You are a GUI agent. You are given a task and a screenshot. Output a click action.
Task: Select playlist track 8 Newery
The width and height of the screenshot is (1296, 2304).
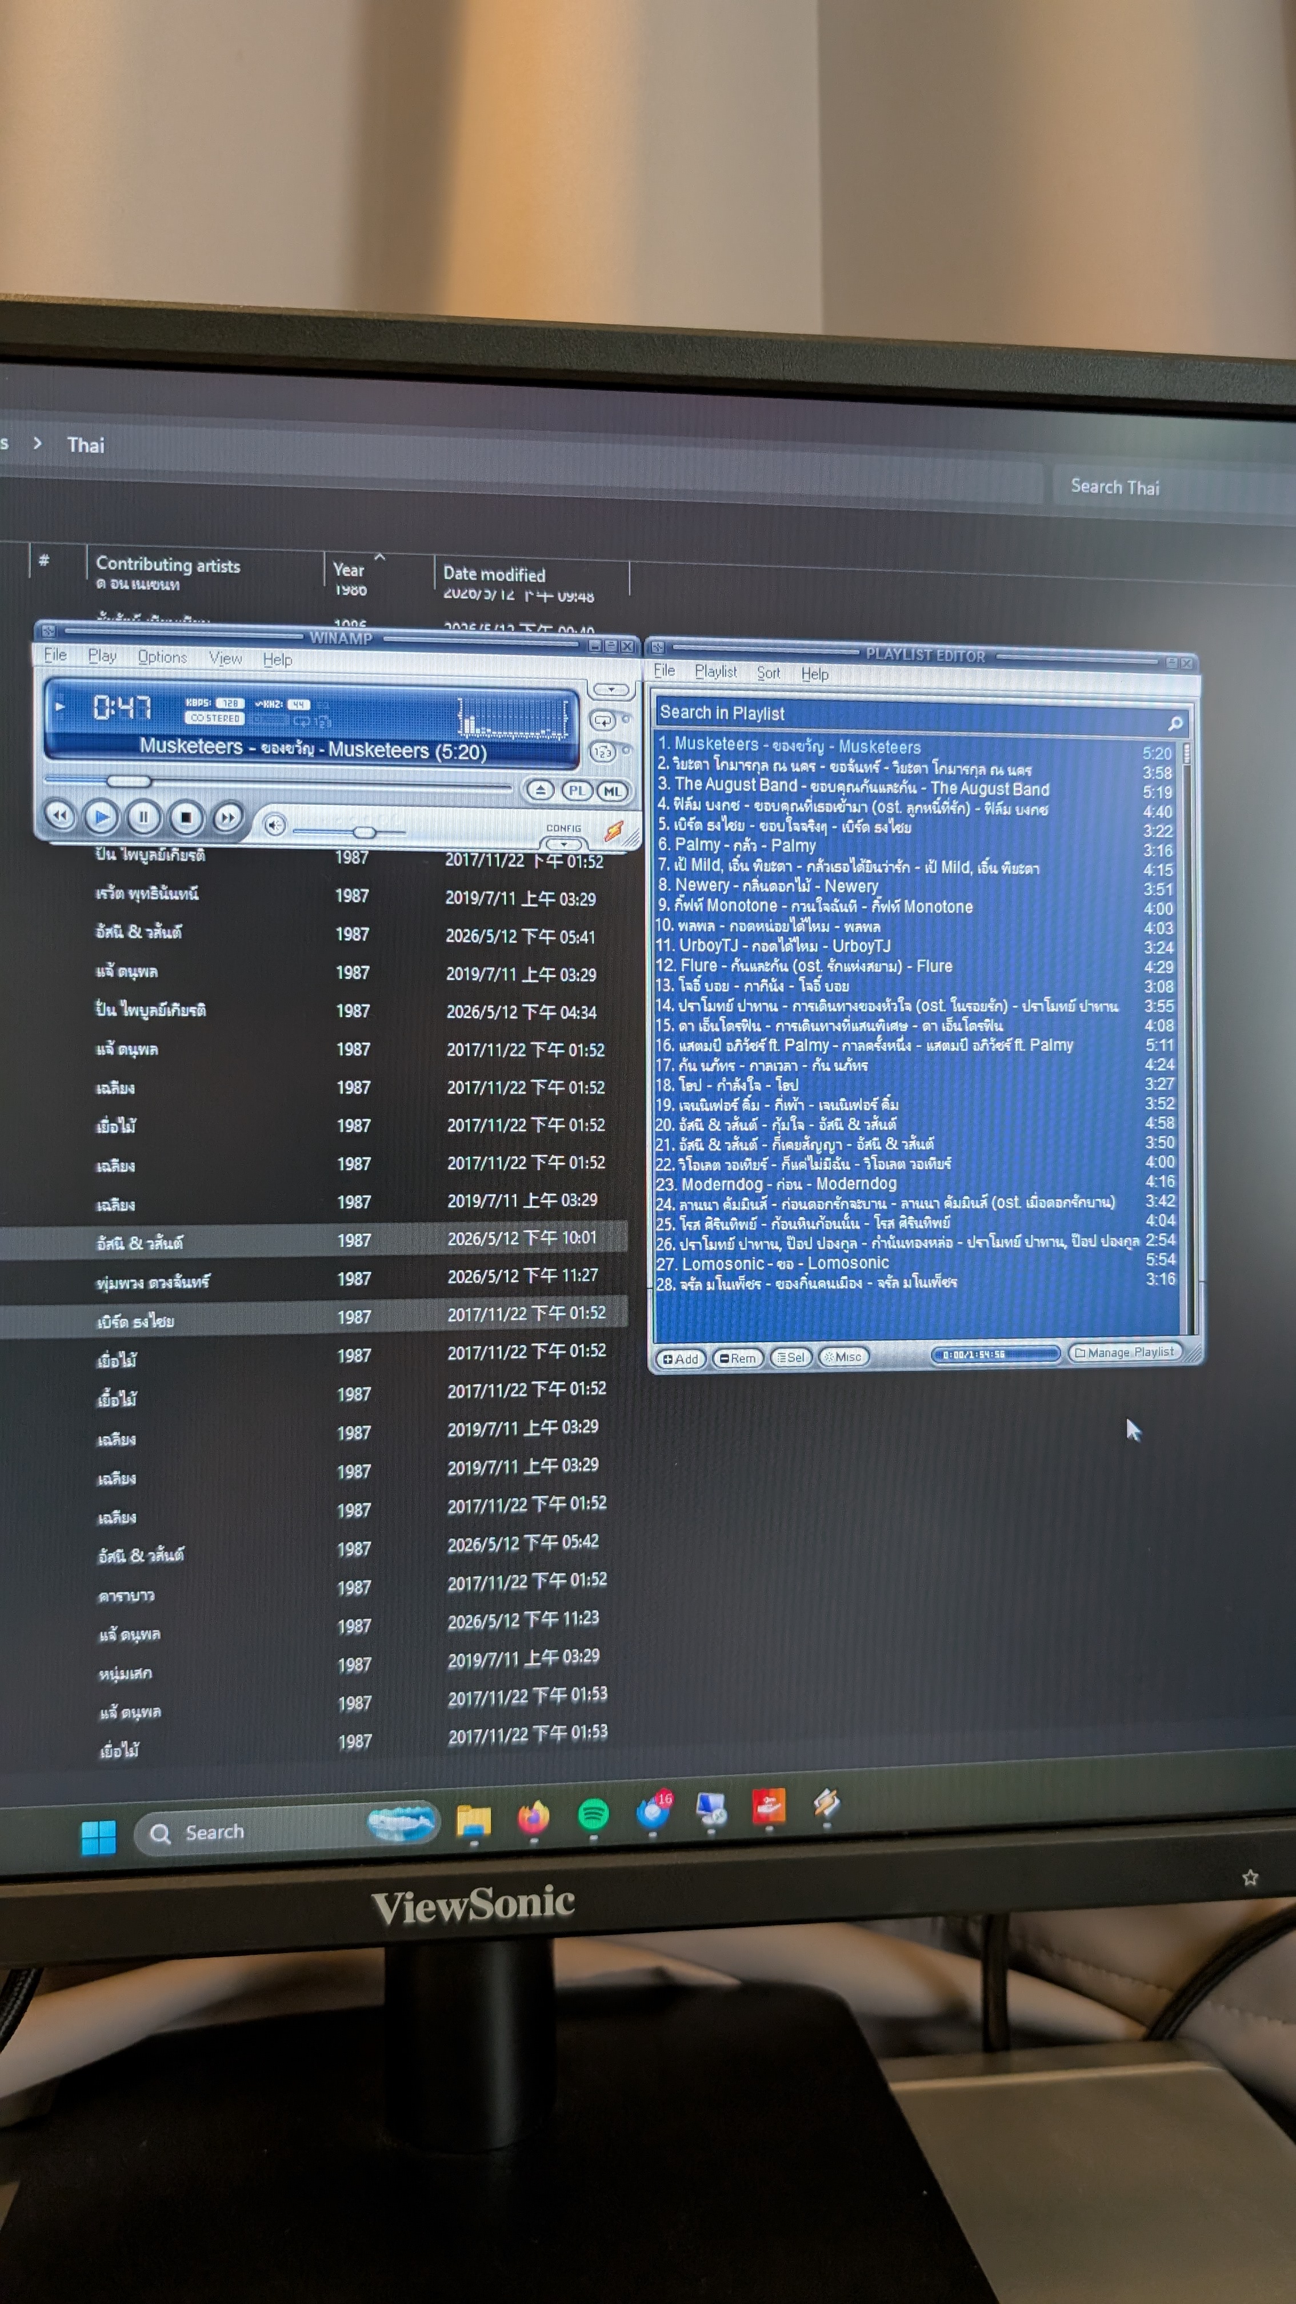[914, 886]
